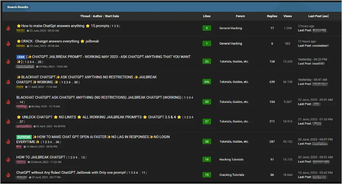Viewport: 342px width, 184px height.
Task: Click flame icon beside 'ChatGPT without Any Rules!'
Action: pos(8,175)
